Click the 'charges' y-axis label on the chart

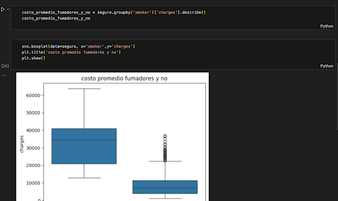pos(21,144)
